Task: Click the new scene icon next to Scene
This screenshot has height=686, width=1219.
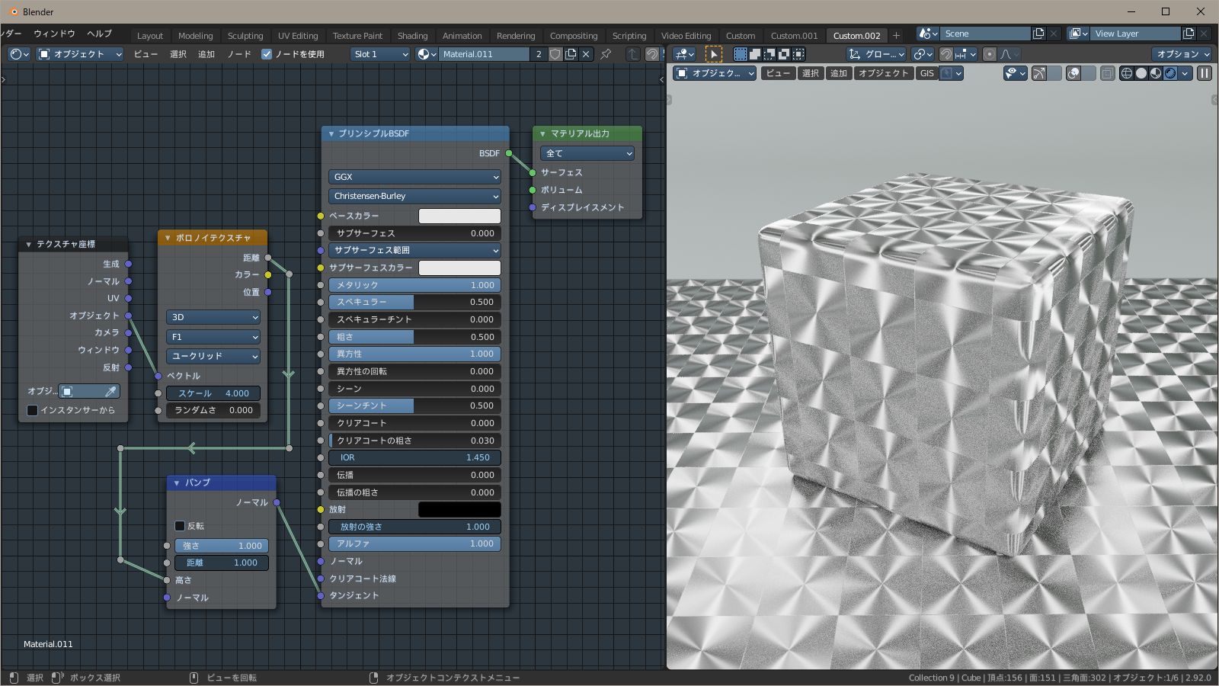Action: tap(1038, 34)
